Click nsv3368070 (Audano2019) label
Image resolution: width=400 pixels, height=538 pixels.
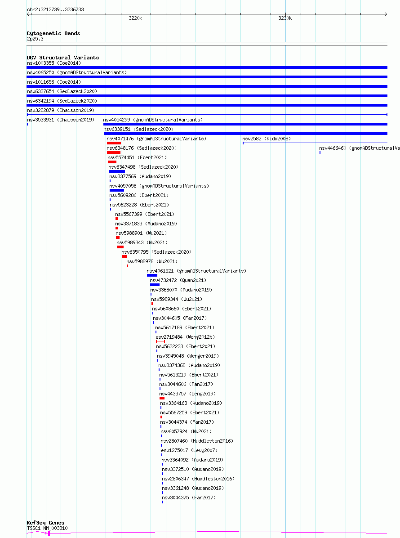click(x=181, y=290)
